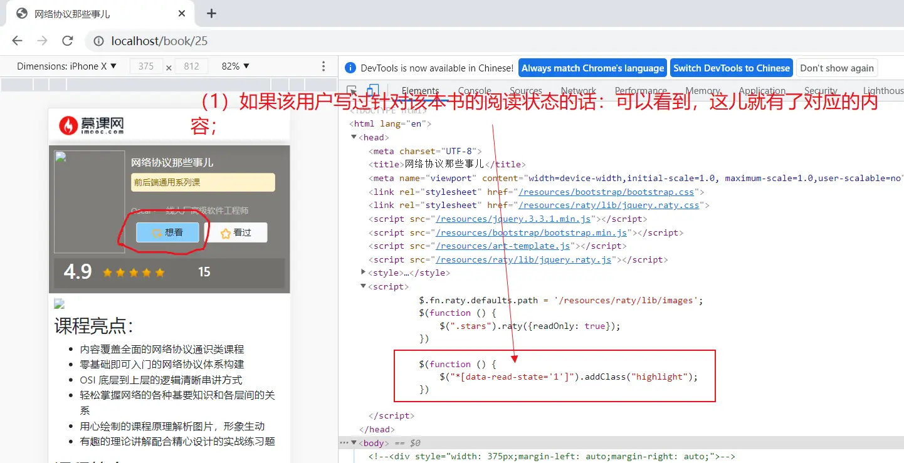
Task: Open the Sources panel tab
Action: click(x=526, y=91)
